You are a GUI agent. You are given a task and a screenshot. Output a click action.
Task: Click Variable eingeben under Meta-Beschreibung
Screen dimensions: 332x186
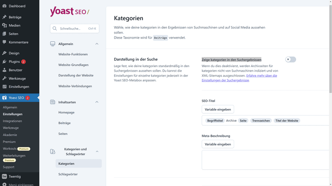coord(218,144)
